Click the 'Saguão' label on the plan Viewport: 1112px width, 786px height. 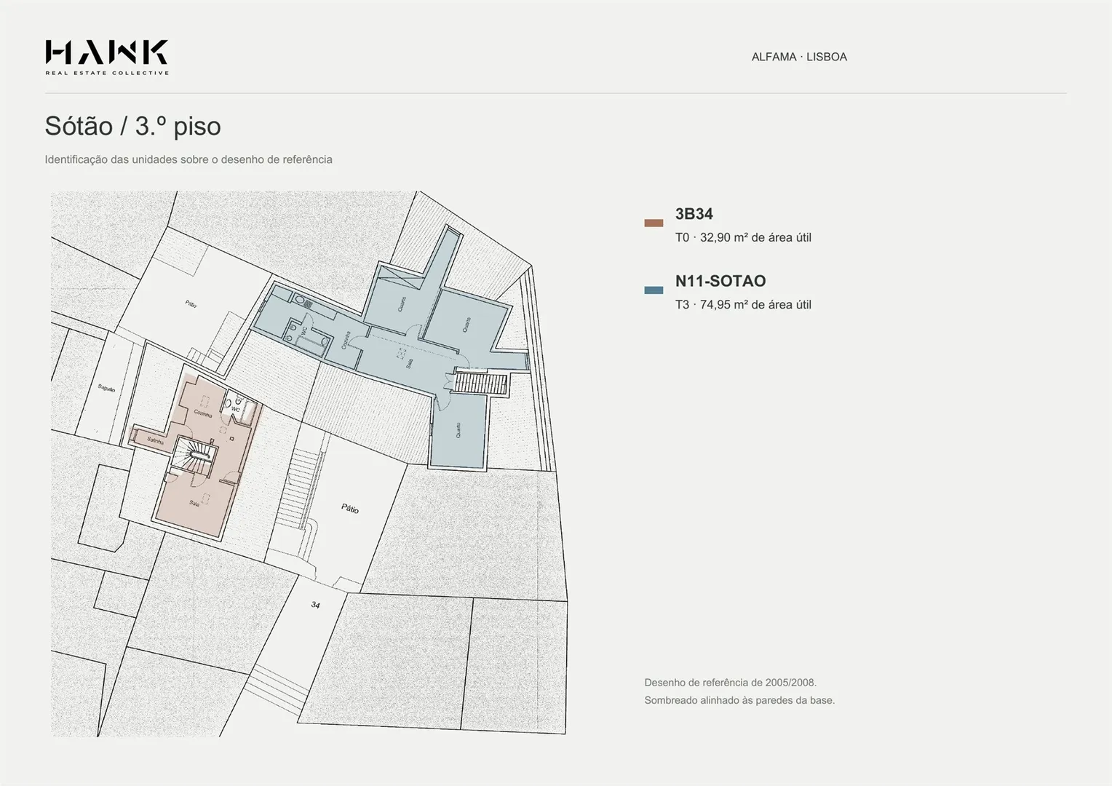click(106, 389)
